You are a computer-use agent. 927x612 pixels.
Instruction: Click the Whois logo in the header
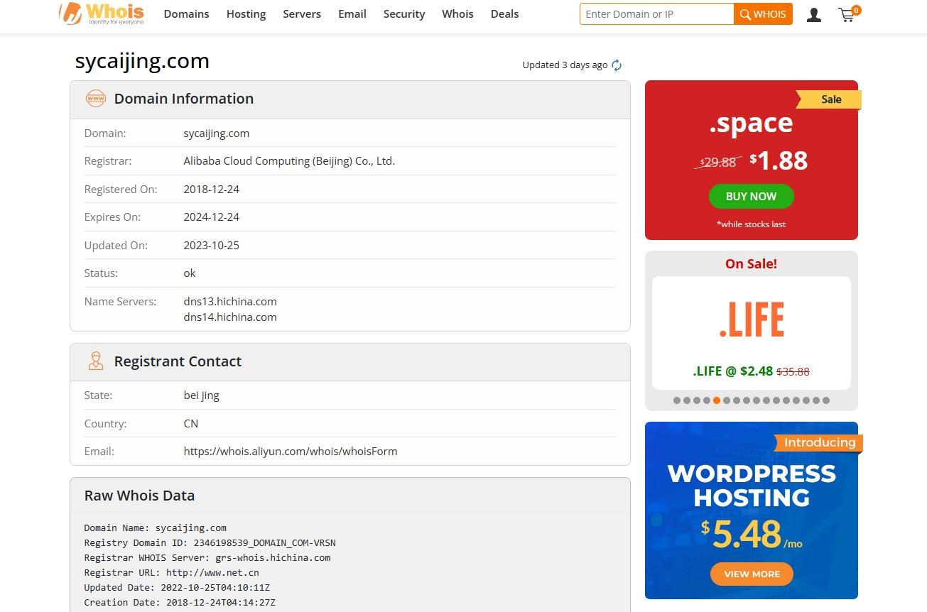coord(102,13)
